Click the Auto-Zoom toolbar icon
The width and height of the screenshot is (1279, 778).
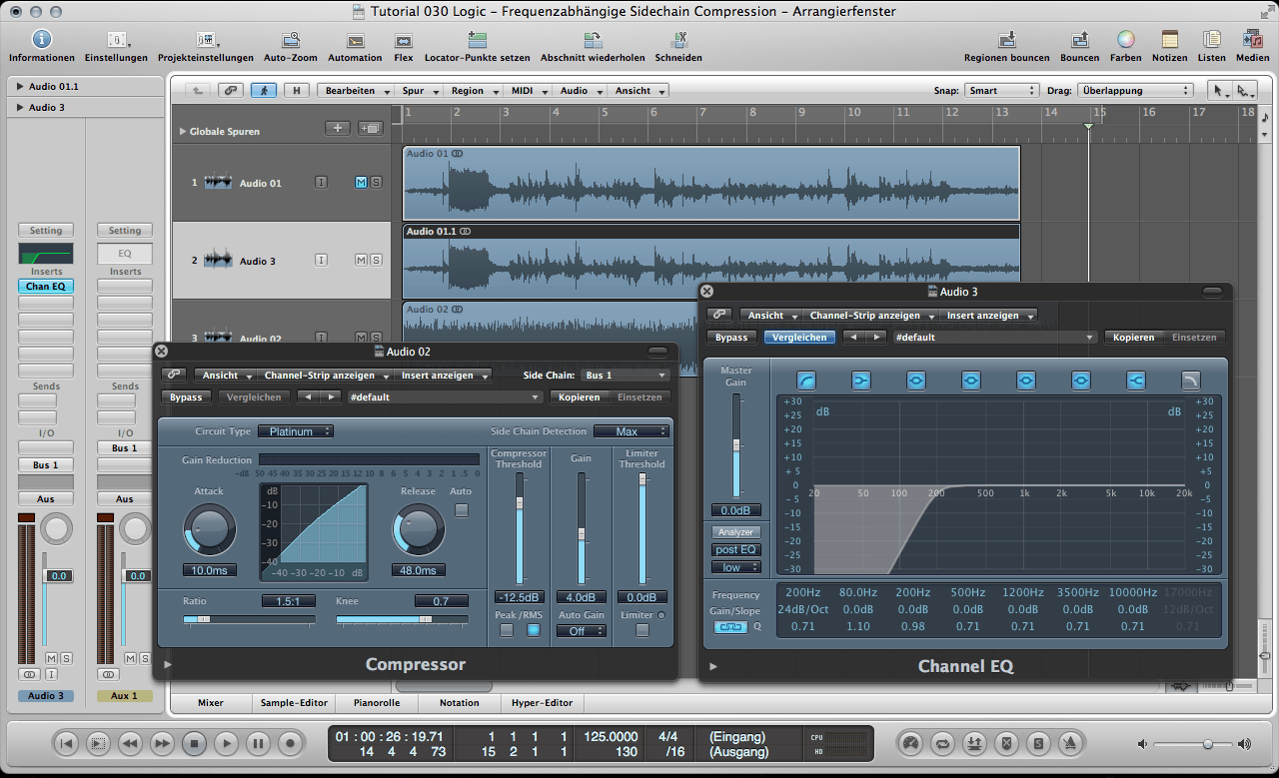point(291,40)
